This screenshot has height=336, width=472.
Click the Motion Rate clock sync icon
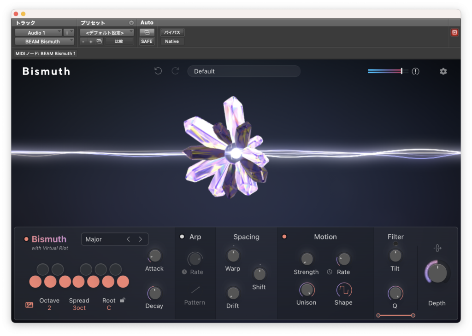330,272
